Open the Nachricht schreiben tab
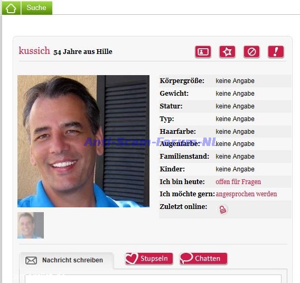300x283 pixels. pos(67,260)
